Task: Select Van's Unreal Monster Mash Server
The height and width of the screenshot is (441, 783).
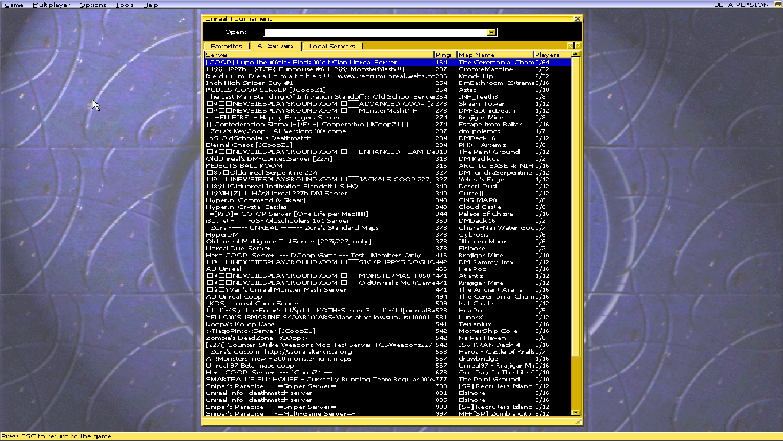Action: pos(388,289)
